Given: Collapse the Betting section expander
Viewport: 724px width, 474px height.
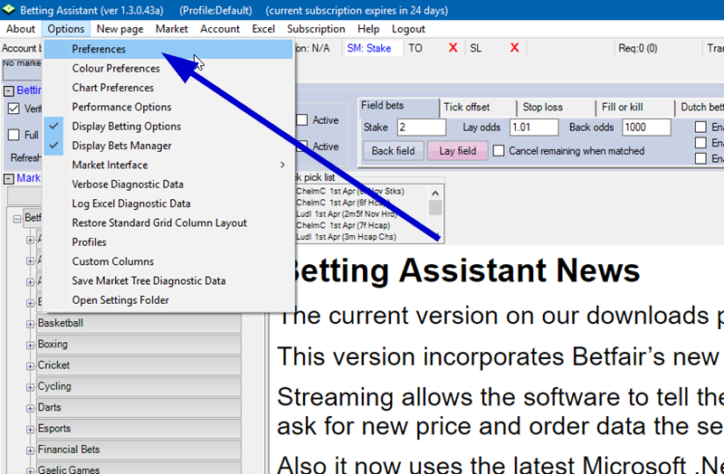Looking at the screenshot, I should click(9, 91).
